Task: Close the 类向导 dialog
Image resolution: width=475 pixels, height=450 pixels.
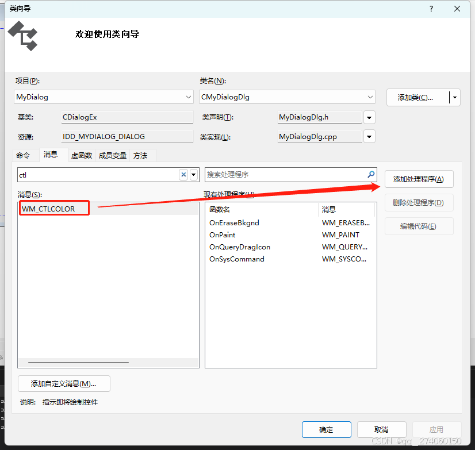Action: click(457, 9)
